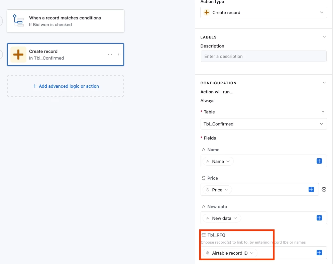Image resolution: width=333 pixels, height=264 pixels.
Task: Open the Airtable record ID token dropdown
Action: [x=230, y=253]
